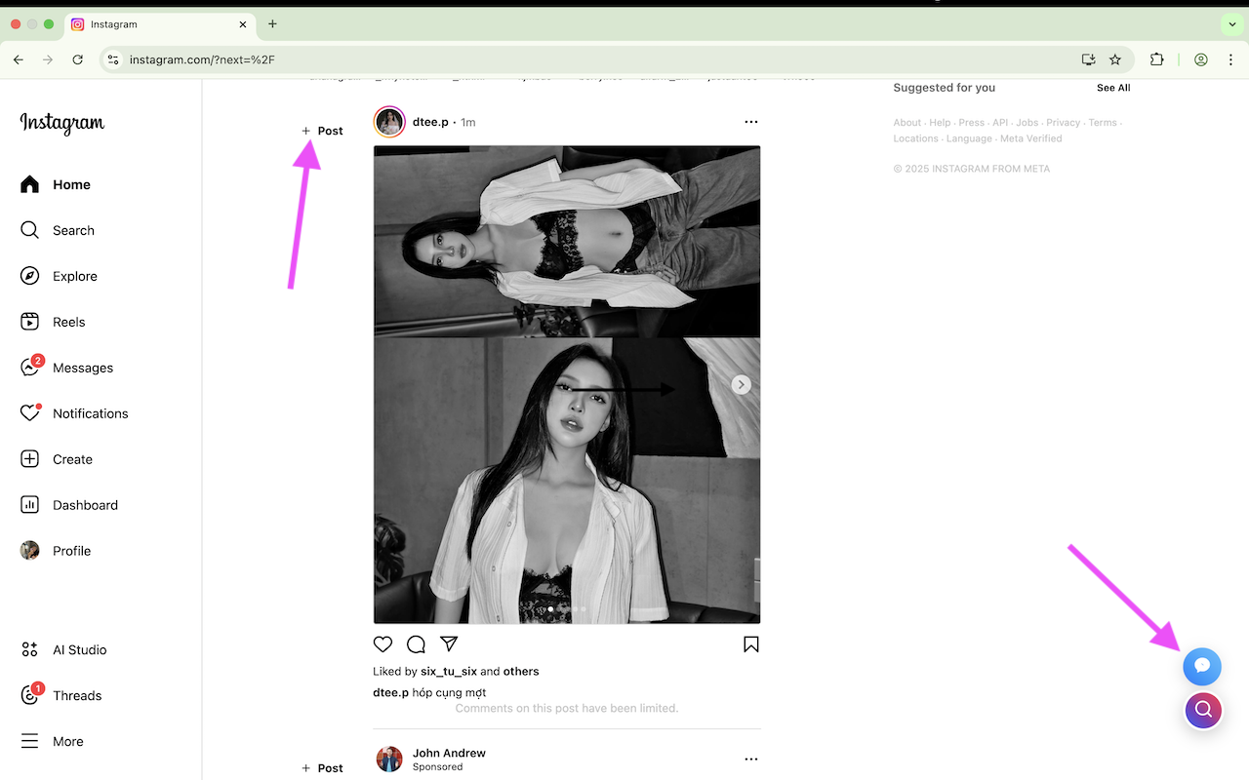Open the Threads app shortcut
Screen dimensions: 1249x780
coord(77,695)
